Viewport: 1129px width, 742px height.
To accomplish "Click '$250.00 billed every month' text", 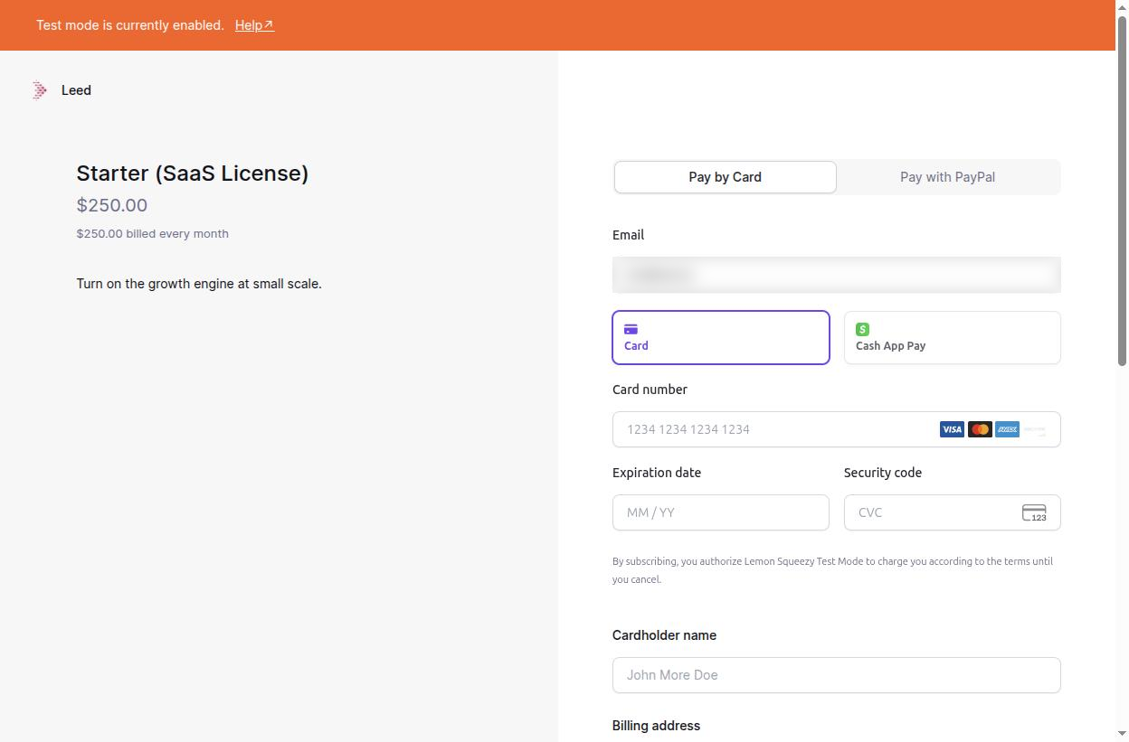I will (x=153, y=233).
